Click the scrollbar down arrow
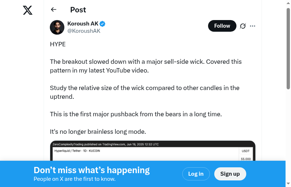The image size is (291, 187). click(288, 184)
